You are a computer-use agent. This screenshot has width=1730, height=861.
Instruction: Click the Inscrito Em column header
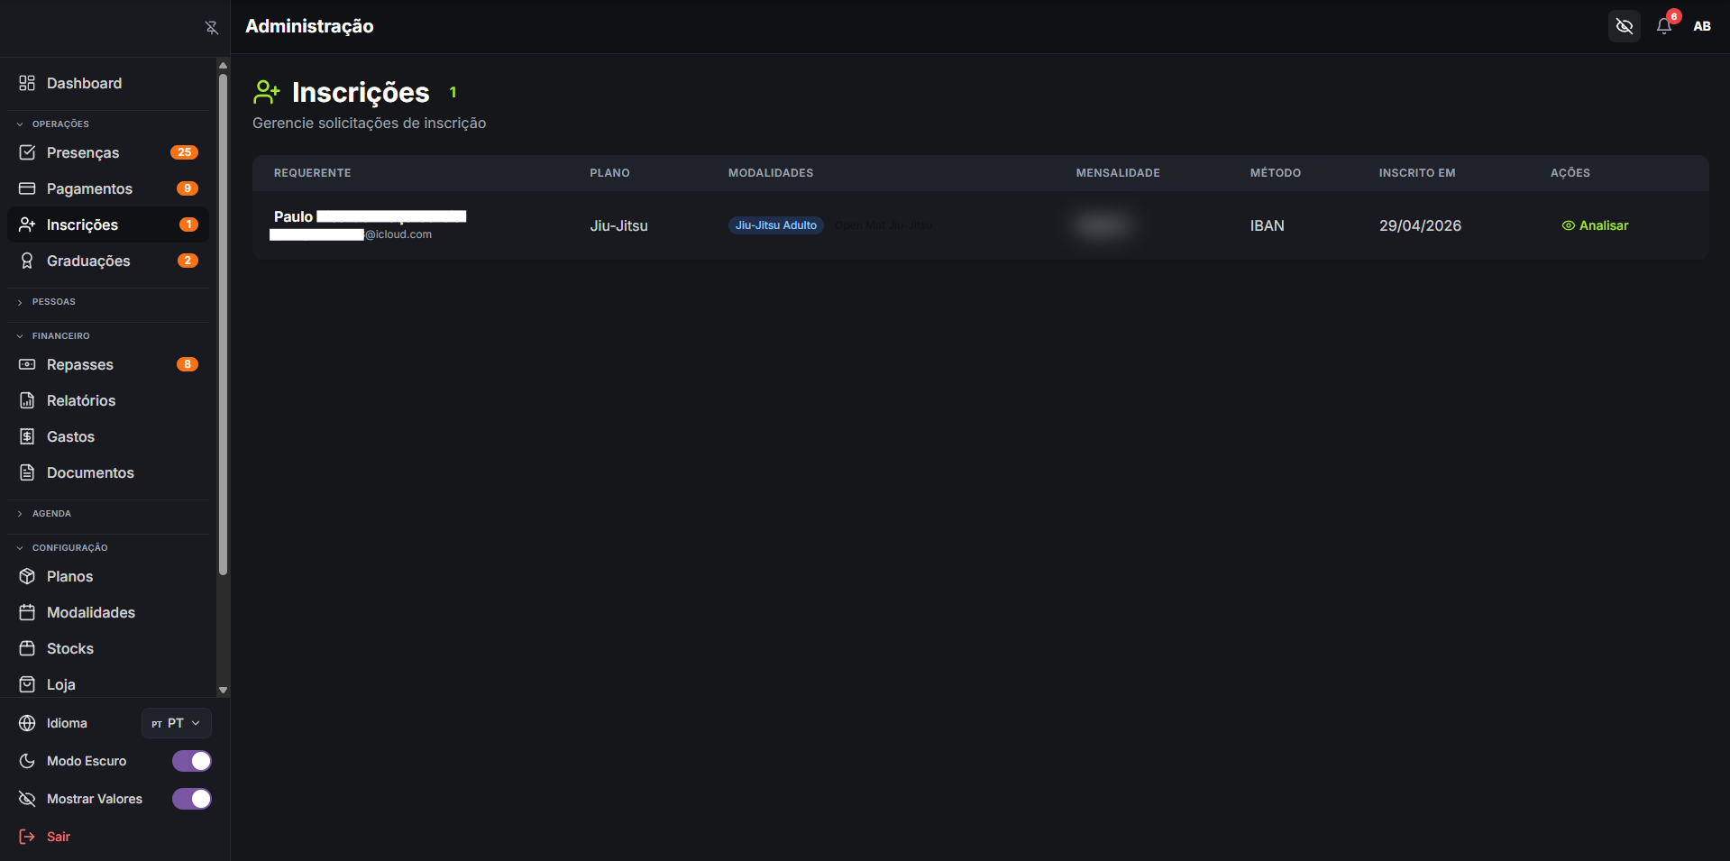pyautogui.click(x=1417, y=173)
